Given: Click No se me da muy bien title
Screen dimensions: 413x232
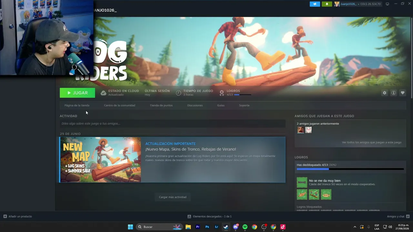Looking at the screenshot, I should pyautogui.click(x=325, y=180).
